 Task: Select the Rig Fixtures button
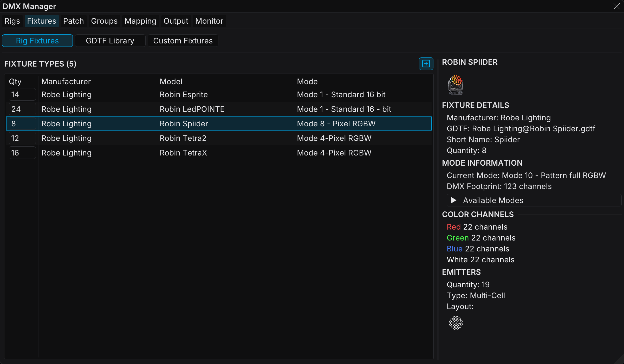pyautogui.click(x=37, y=41)
